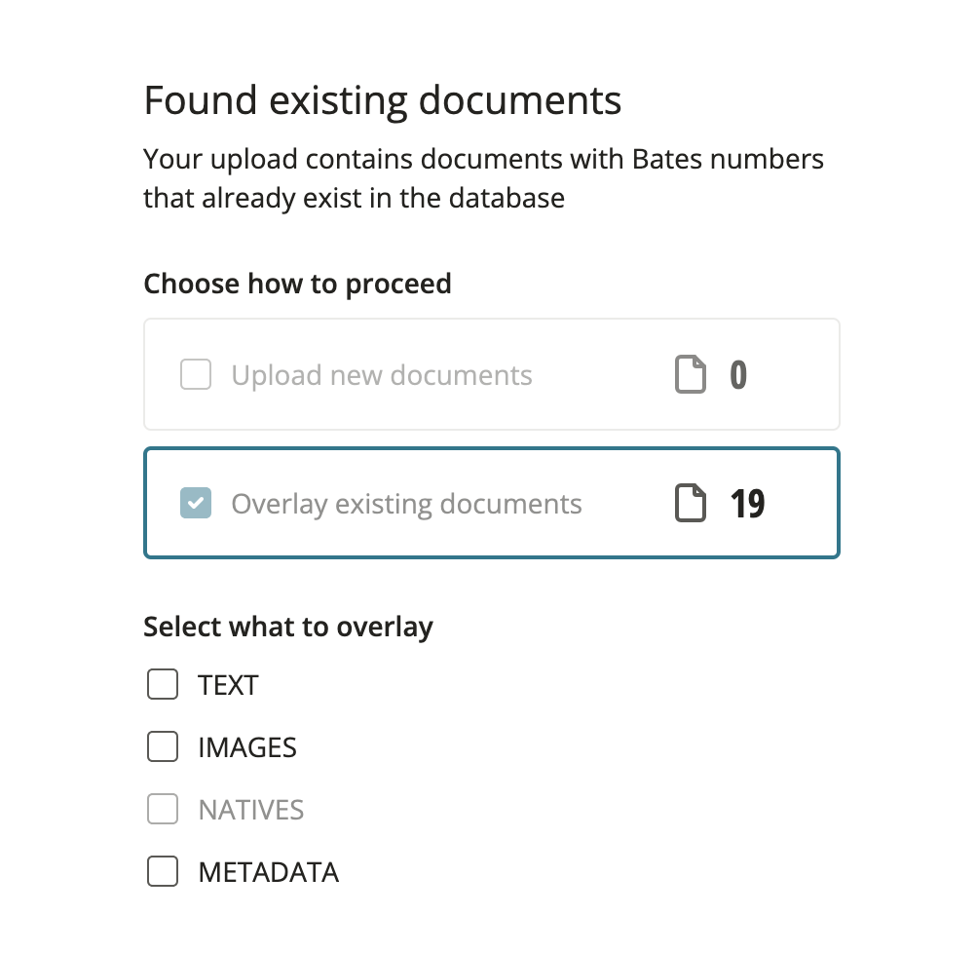Select the Overlay existing documents card

tap(491, 503)
